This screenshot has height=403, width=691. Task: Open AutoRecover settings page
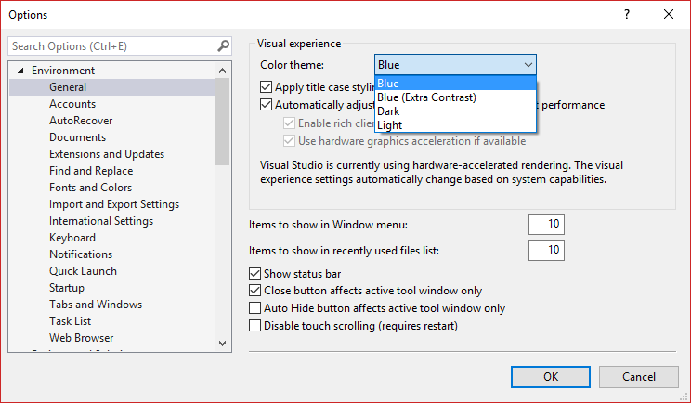point(81,121)
